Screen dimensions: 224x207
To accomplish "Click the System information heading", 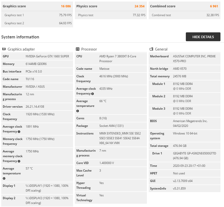I will (20, 37).
